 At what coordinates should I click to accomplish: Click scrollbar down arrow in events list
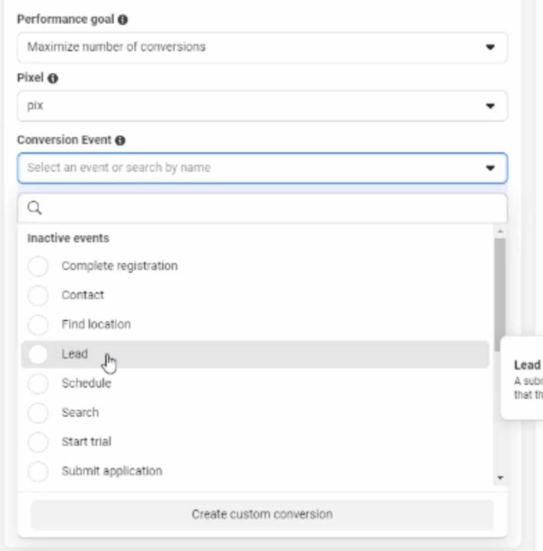pyautogui.click(x=500, y=478)
